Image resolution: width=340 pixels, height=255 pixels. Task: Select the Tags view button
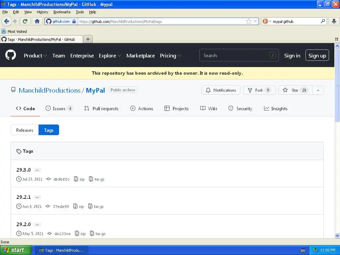49,130
